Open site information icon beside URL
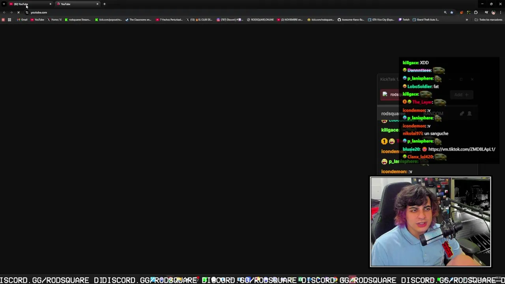The width and height of the screenshot is (505, 284). click(x=27, y=12)
